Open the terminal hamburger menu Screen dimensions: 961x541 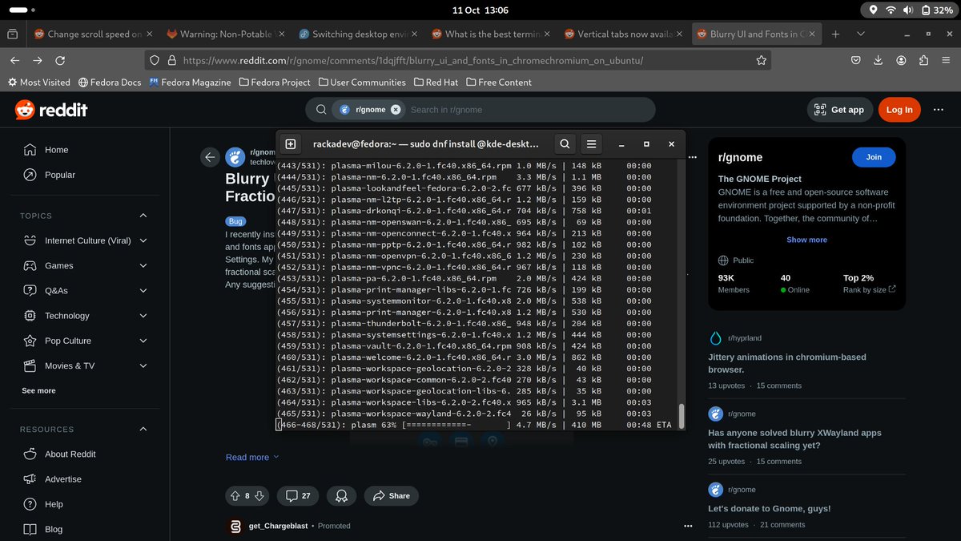tap(591, 144)
